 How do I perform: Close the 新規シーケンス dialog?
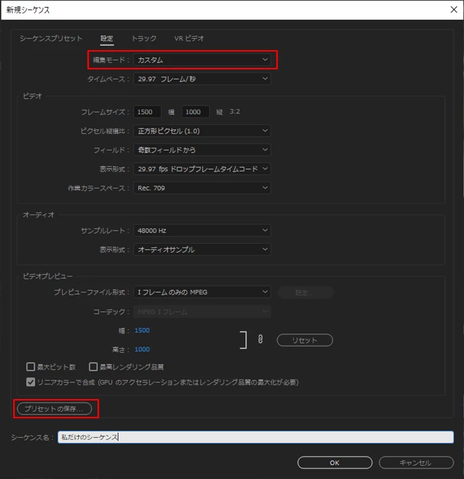point(454,10)
